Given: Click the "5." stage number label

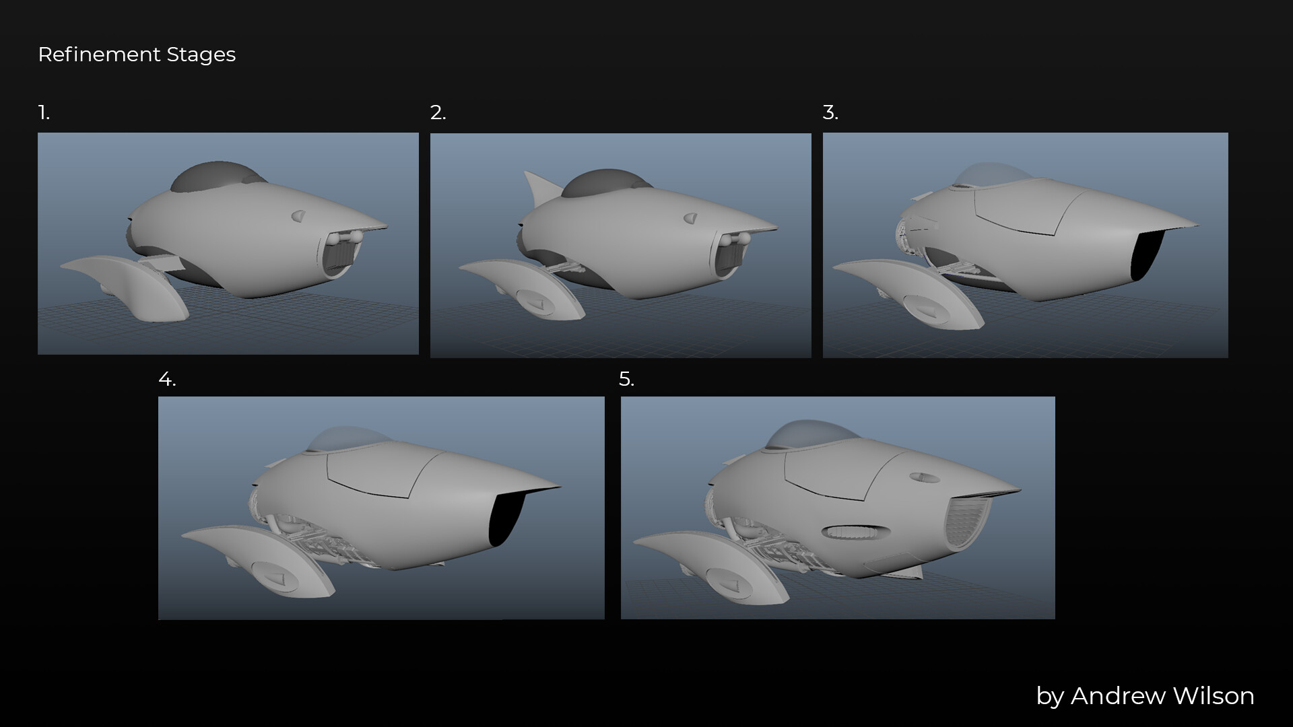Looking at the screenshot, I should coord(626,380).
